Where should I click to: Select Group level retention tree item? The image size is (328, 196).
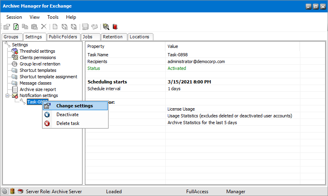point(40,64)
